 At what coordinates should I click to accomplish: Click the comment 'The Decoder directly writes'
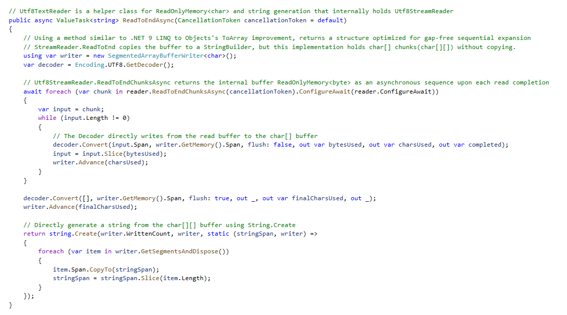click(x=185, y=136)
